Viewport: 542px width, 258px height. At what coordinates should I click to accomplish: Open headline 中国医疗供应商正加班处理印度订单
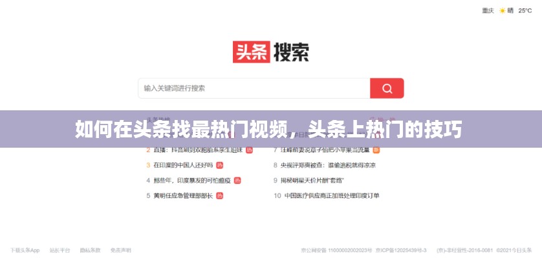(x=330, y=195)
